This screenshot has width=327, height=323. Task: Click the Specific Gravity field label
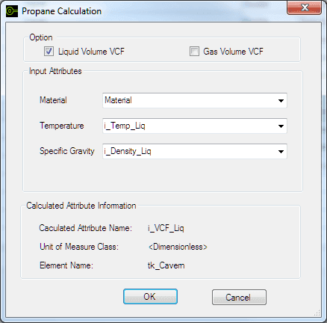tap(67, 151)
